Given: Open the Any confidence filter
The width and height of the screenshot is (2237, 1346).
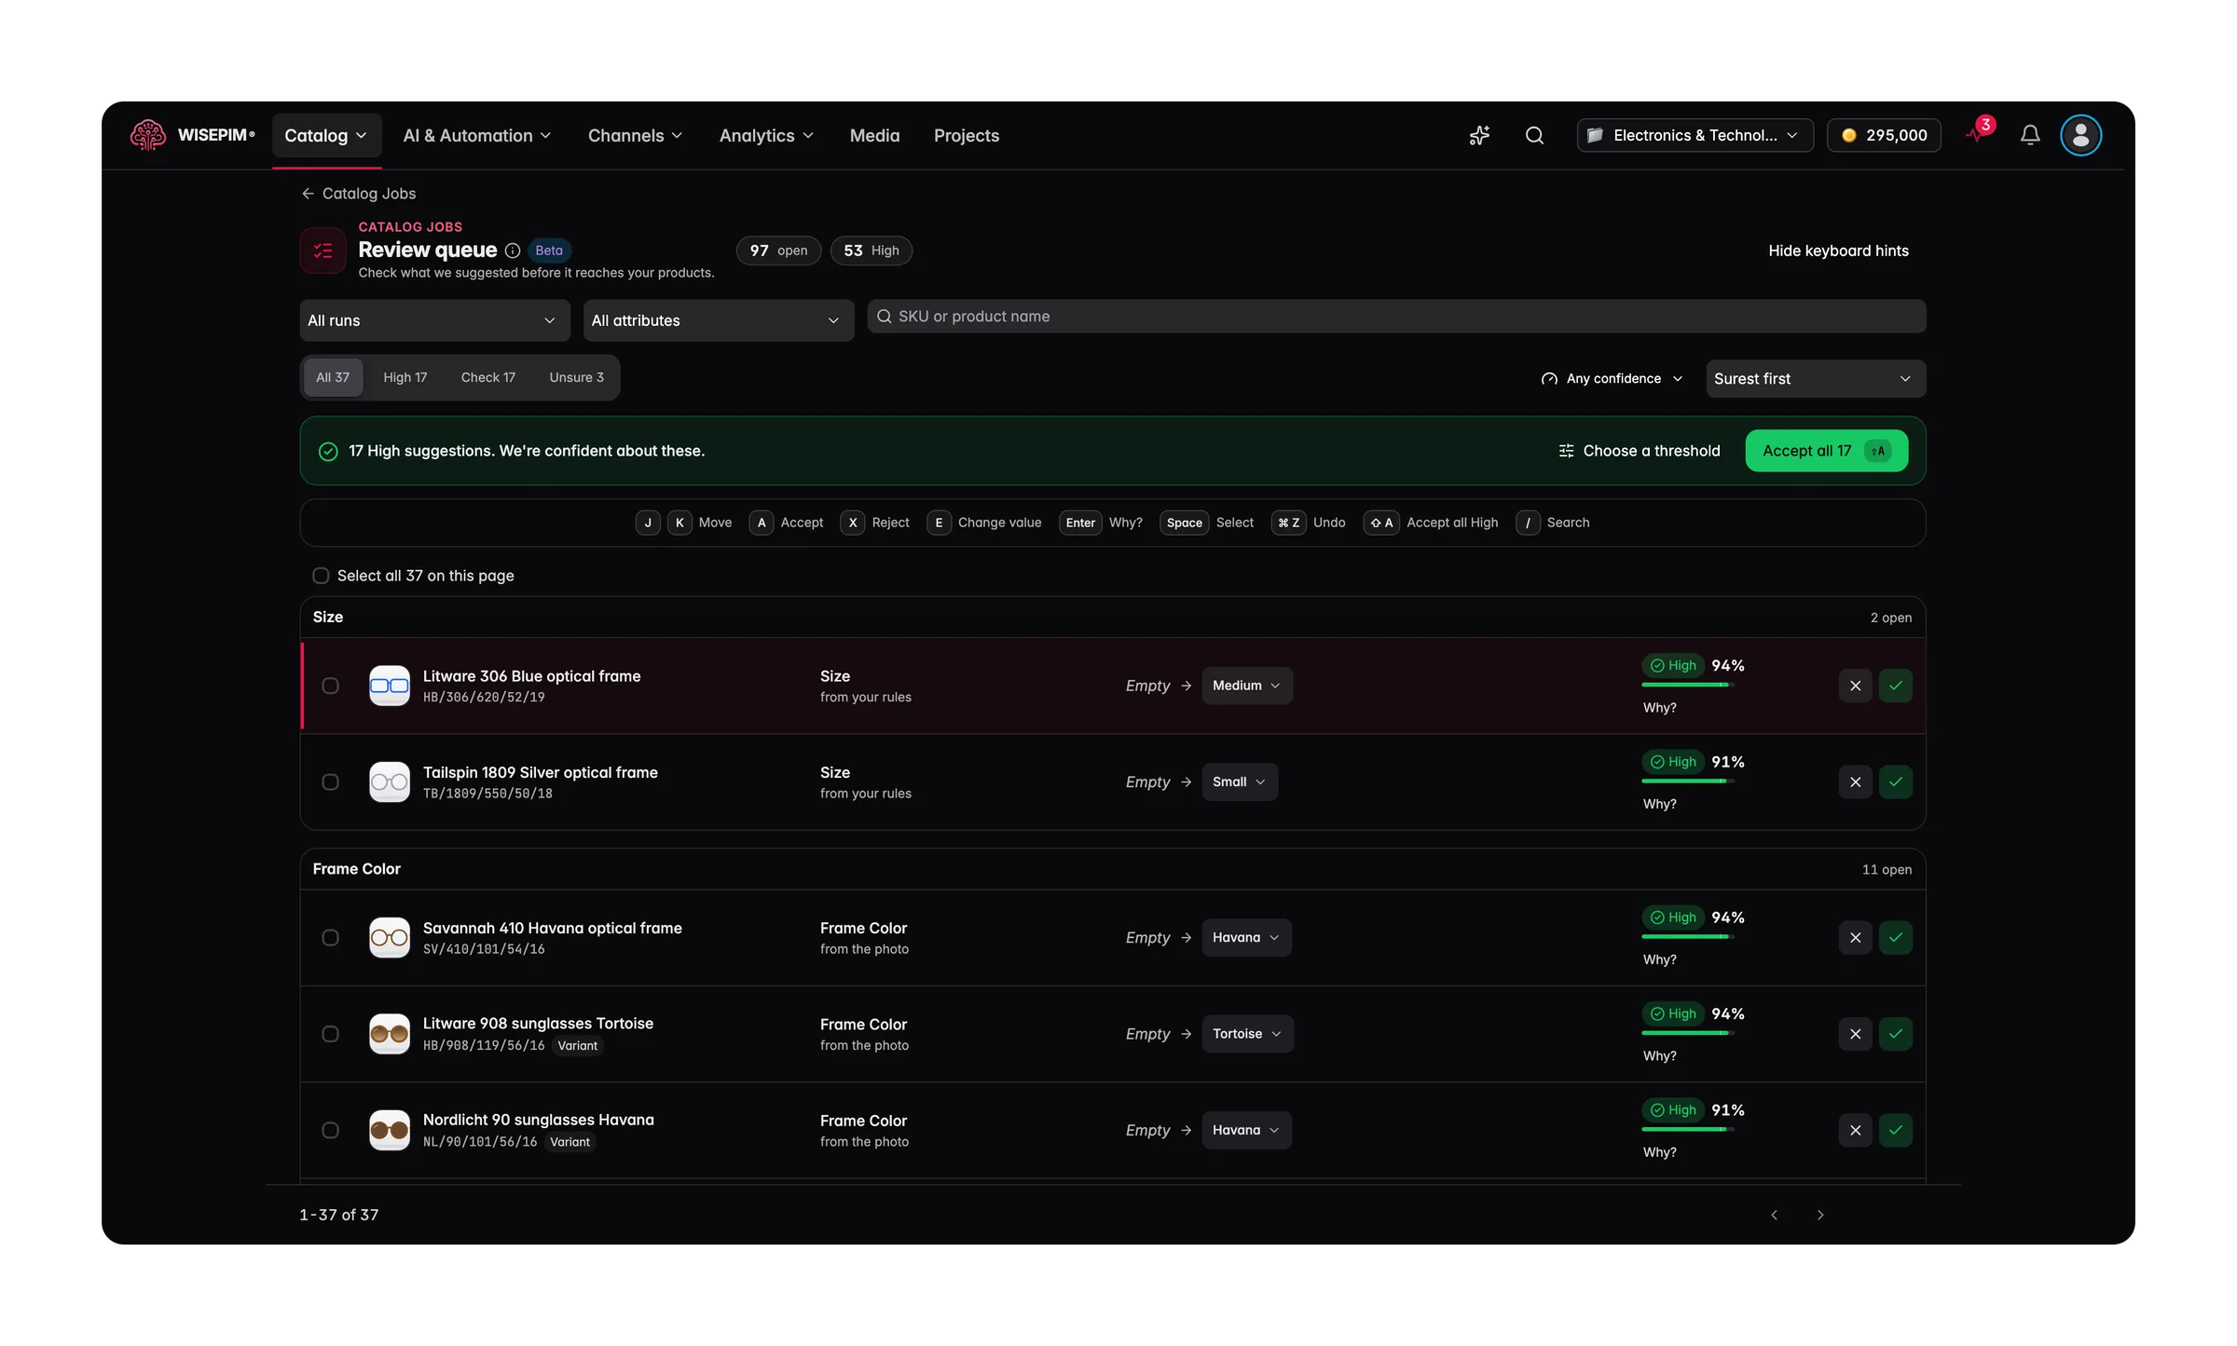Looking at the screenshot, I should [1613, 378].
